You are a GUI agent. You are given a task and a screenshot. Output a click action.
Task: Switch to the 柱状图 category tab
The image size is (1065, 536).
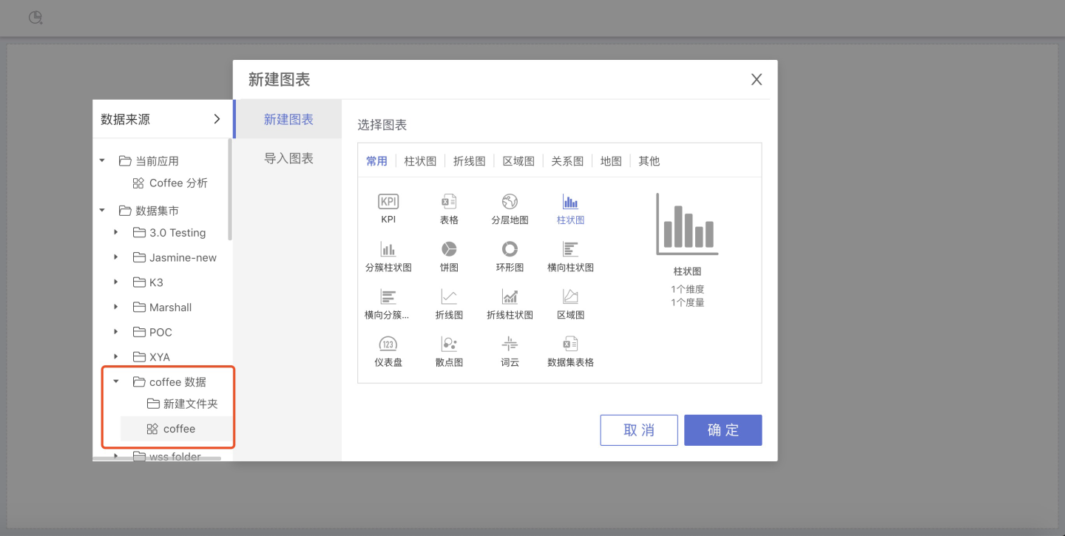(x=420, y=161)
